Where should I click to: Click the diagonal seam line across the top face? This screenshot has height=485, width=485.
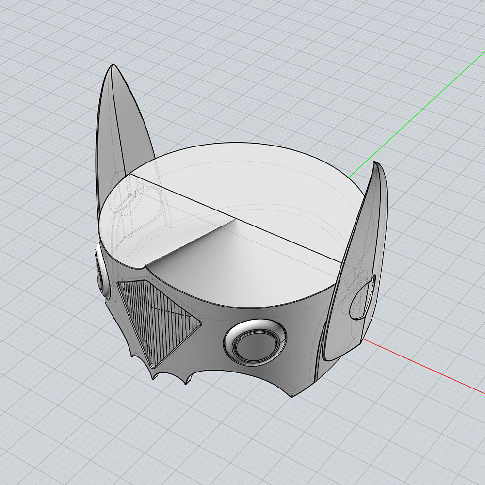pyautogui.click(x=235, y=219)
